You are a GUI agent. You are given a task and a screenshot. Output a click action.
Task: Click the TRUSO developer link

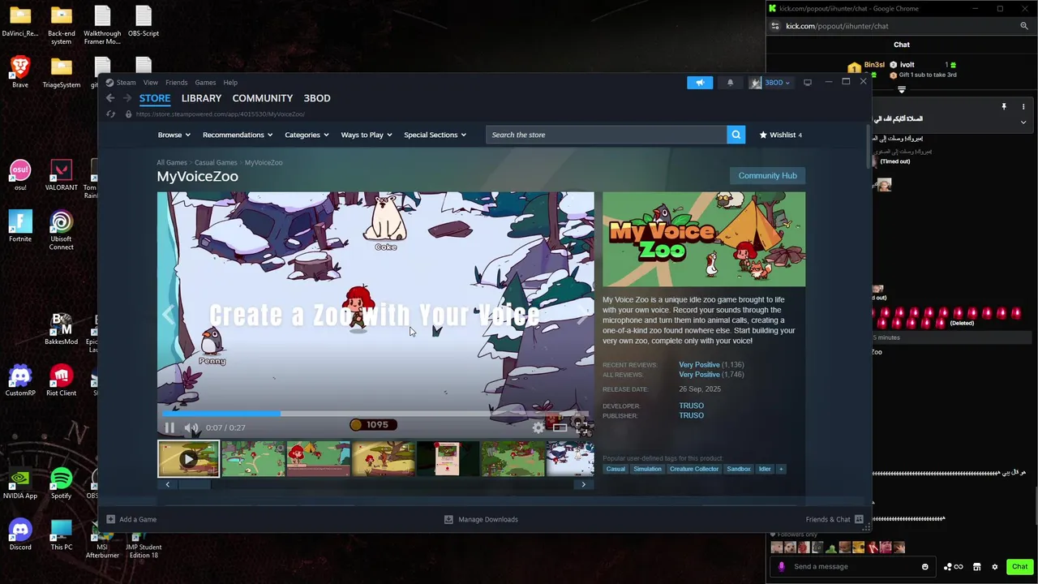click(691, 406)
